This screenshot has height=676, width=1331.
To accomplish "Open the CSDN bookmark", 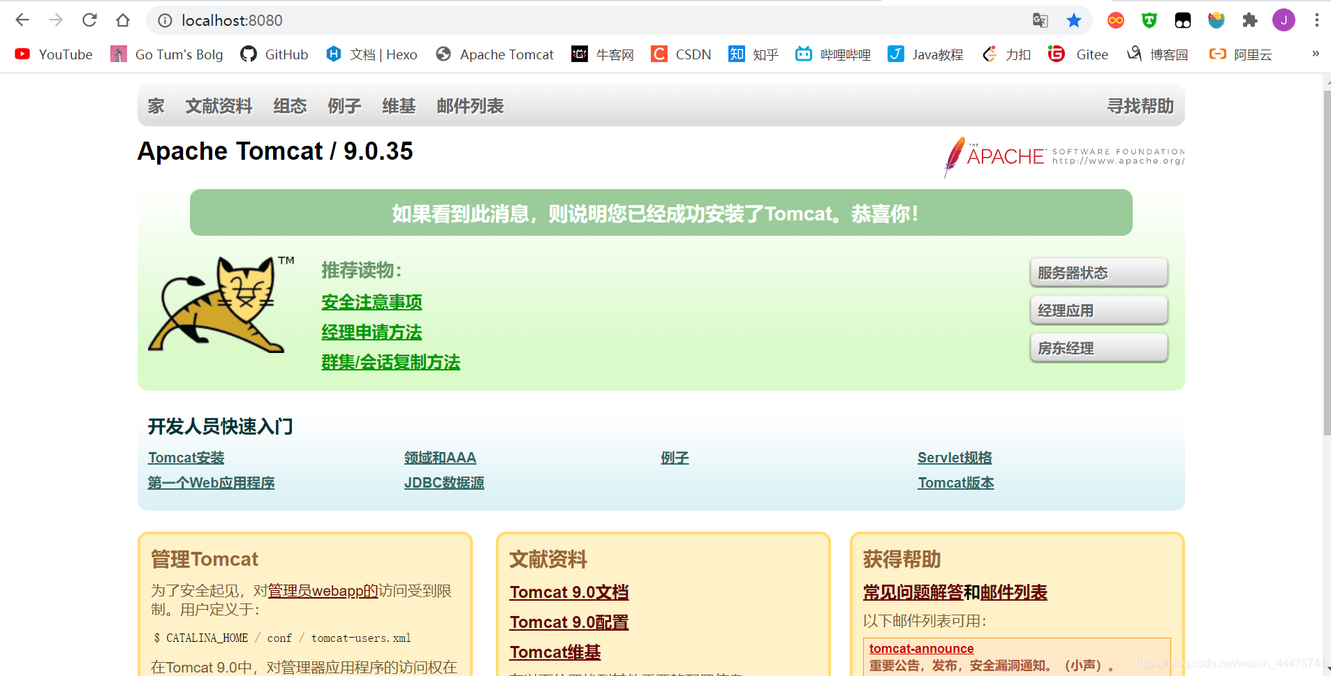I will pos(681,54).
